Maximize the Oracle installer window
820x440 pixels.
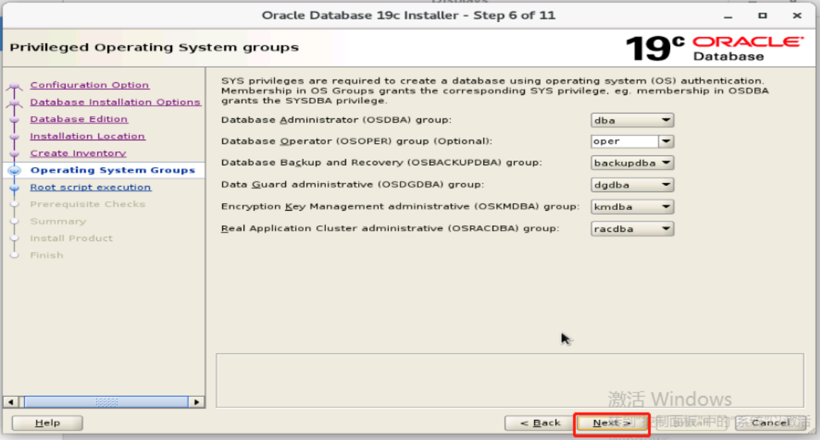tap(762, 15)
